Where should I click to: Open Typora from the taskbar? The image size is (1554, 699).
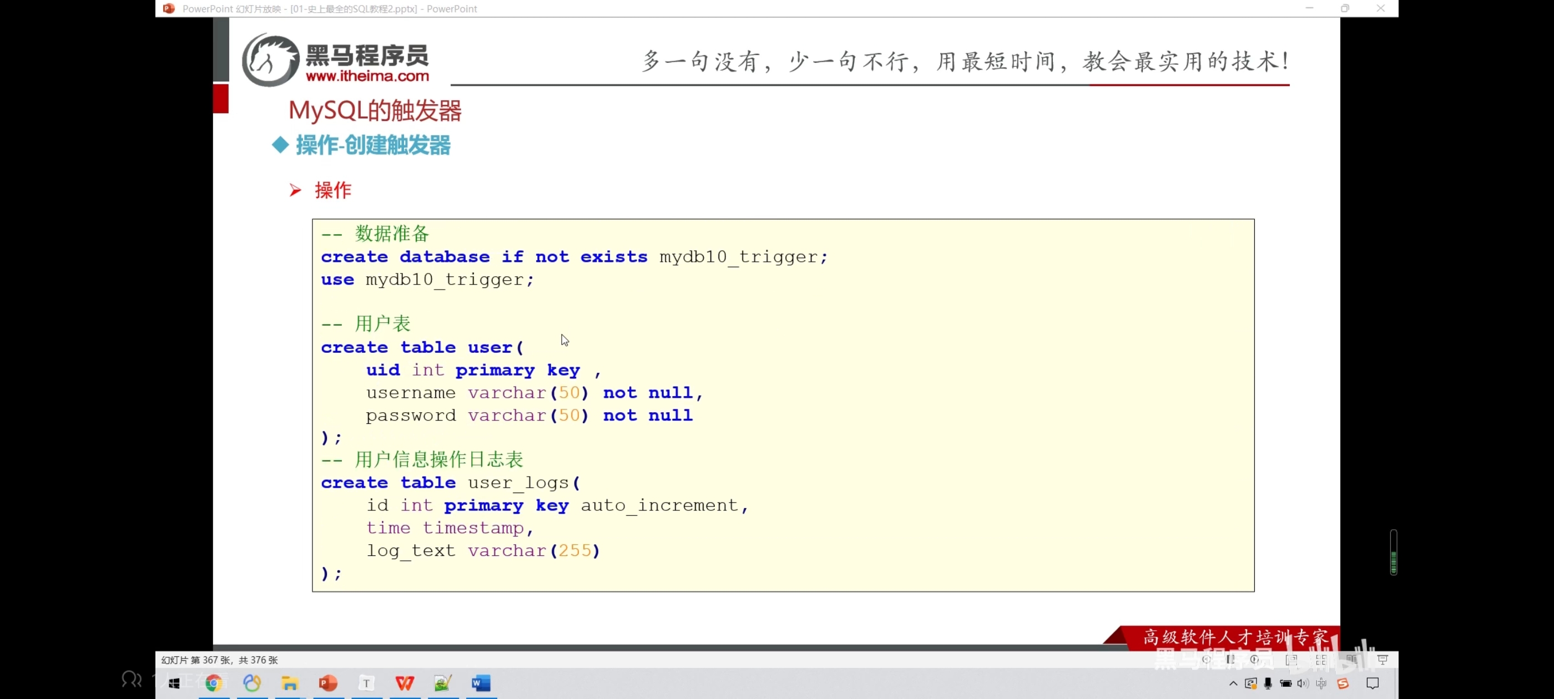click(366, 683)
